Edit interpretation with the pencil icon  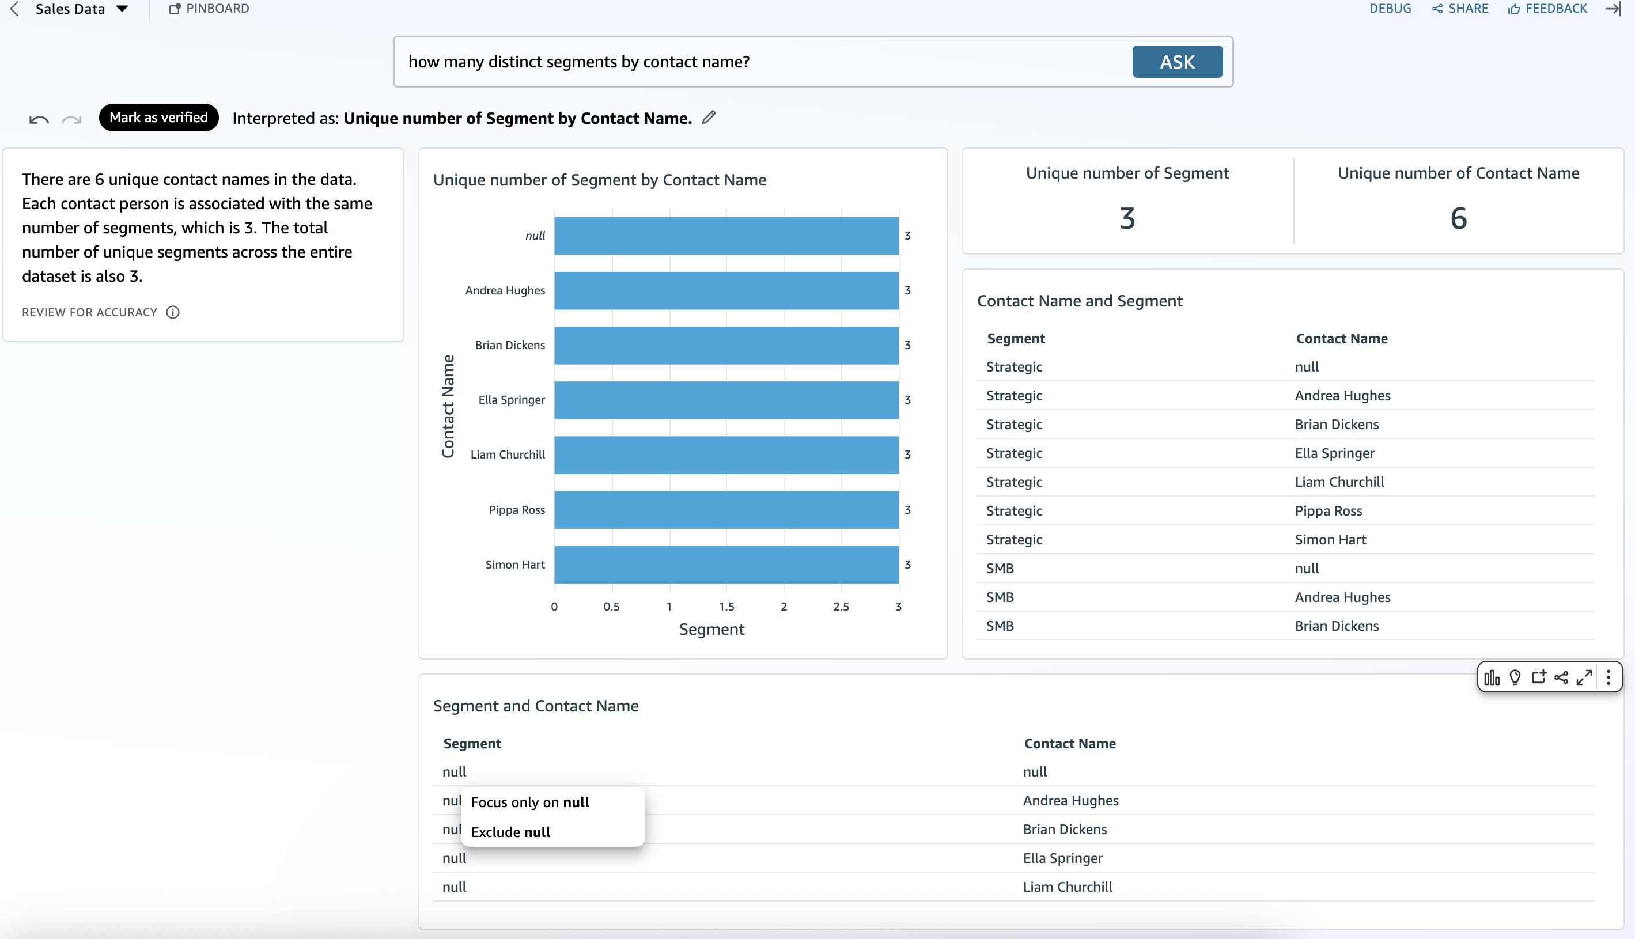point(709,118)
